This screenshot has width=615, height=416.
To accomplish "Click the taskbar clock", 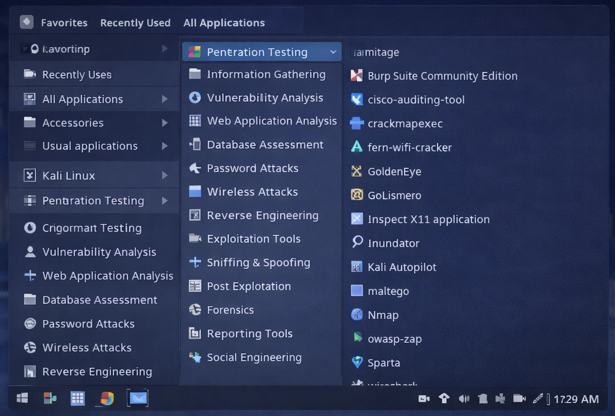I will [576, 399].
